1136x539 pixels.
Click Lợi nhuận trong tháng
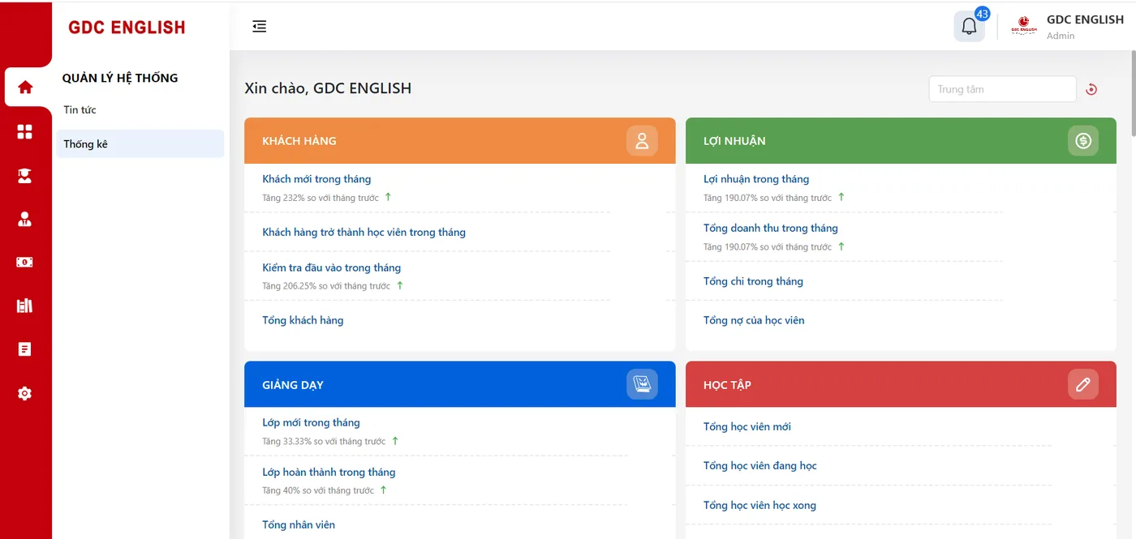(x=756, y=179)
